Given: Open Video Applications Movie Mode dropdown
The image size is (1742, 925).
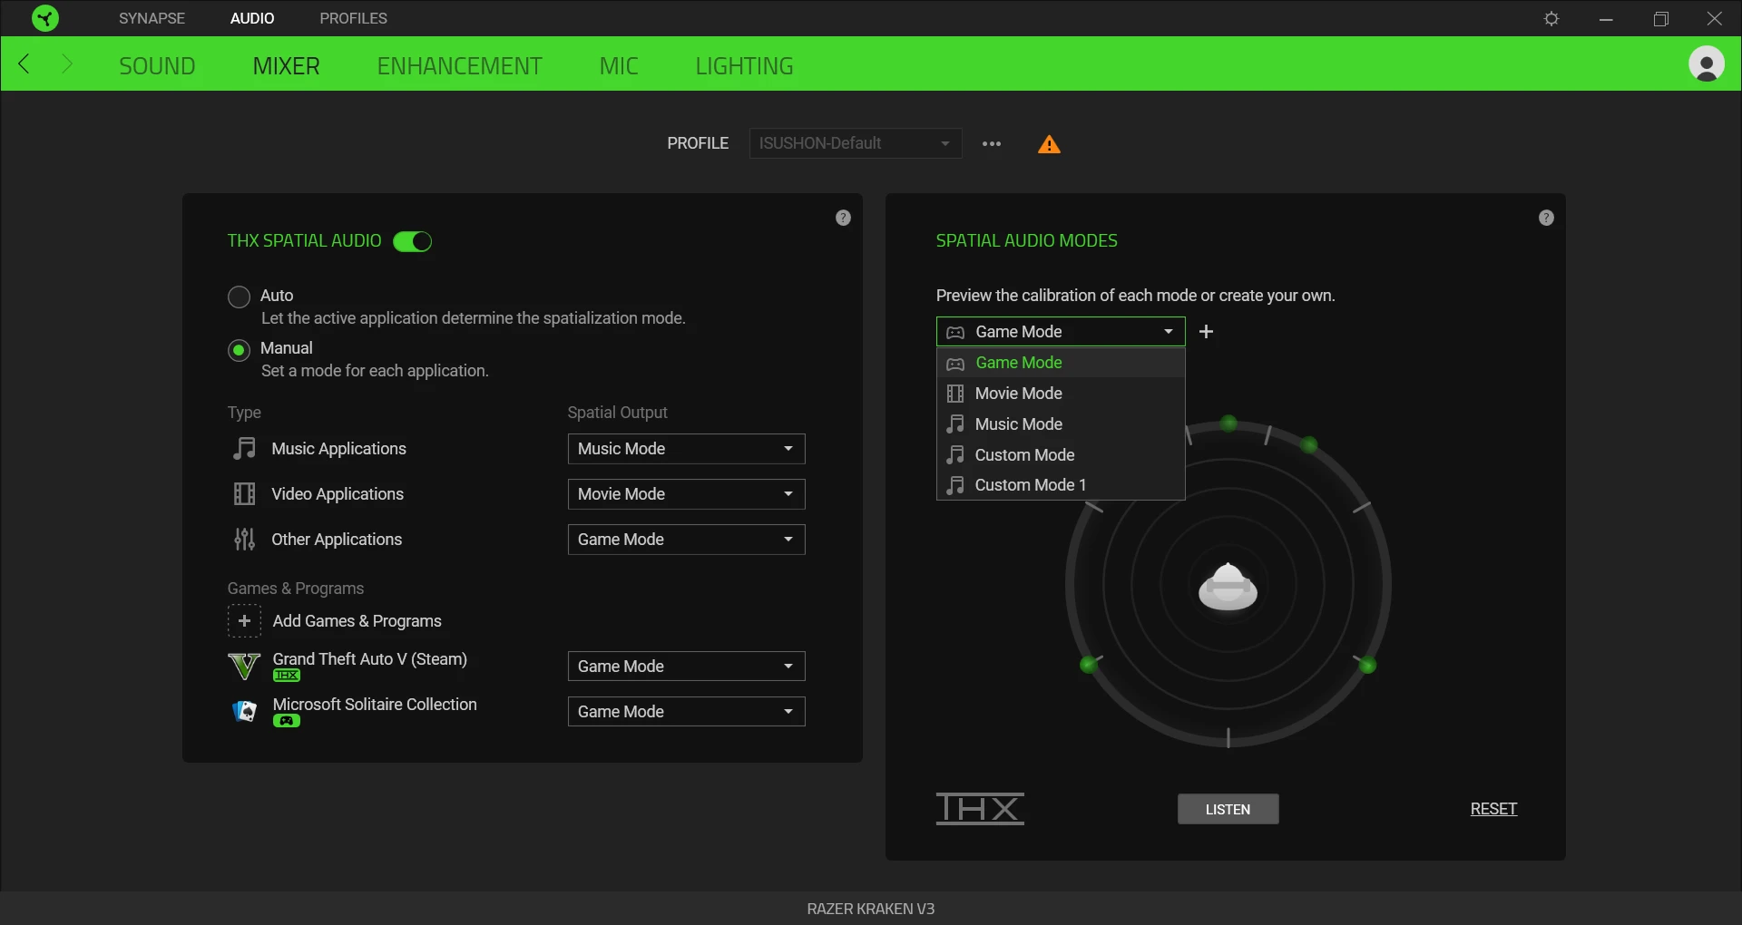Looking at the screenshot, I should (x=686, y=494).
